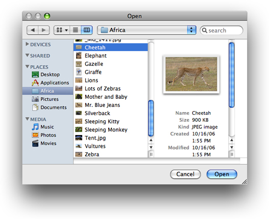Image resolution: width=269 pixels, height=219 pixels.
Task: Go back with the left arrow button
Action: (x=33, y=30)
